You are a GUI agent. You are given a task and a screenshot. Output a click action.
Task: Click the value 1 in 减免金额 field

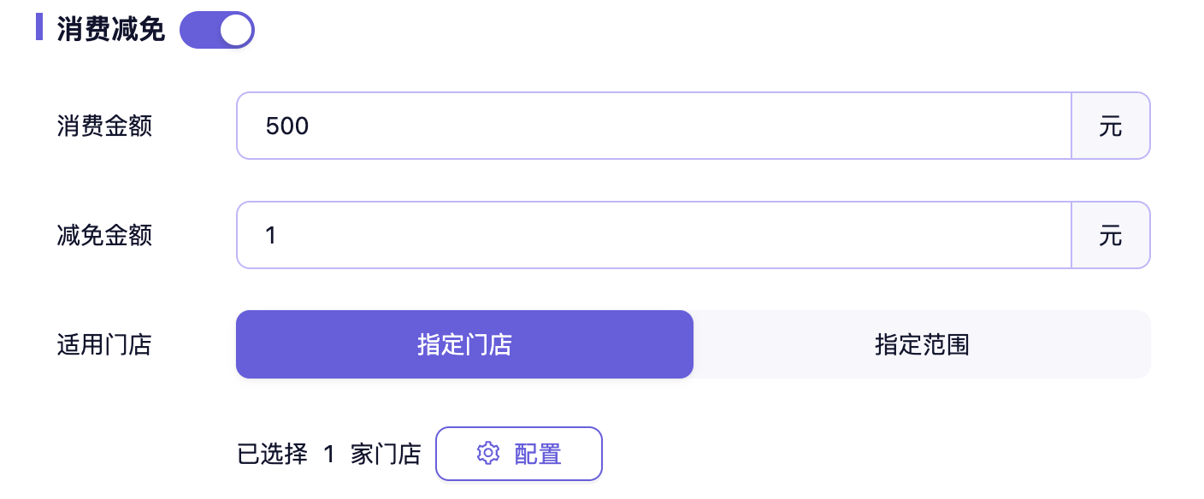click(x=271, y=236)
